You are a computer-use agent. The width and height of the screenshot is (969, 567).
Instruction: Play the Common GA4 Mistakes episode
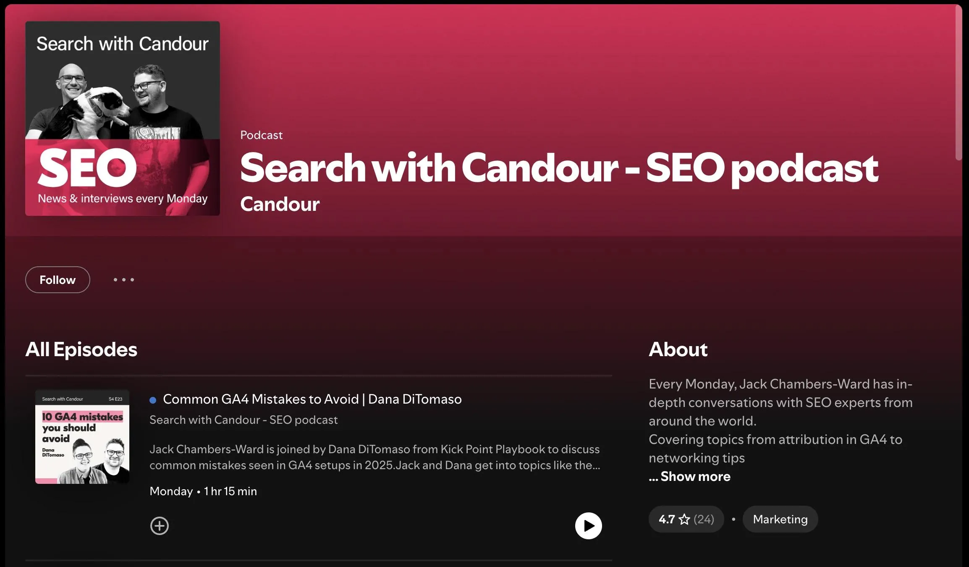coord(588,525)
